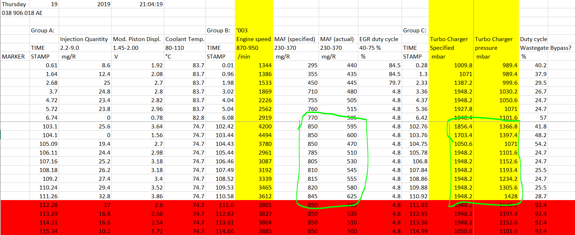Select the 'Group C:' label cell

click(415, 30)
